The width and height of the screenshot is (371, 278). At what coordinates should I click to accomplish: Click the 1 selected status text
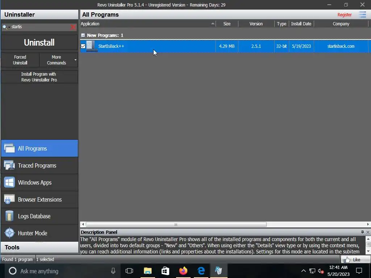[x=45, y=259]
